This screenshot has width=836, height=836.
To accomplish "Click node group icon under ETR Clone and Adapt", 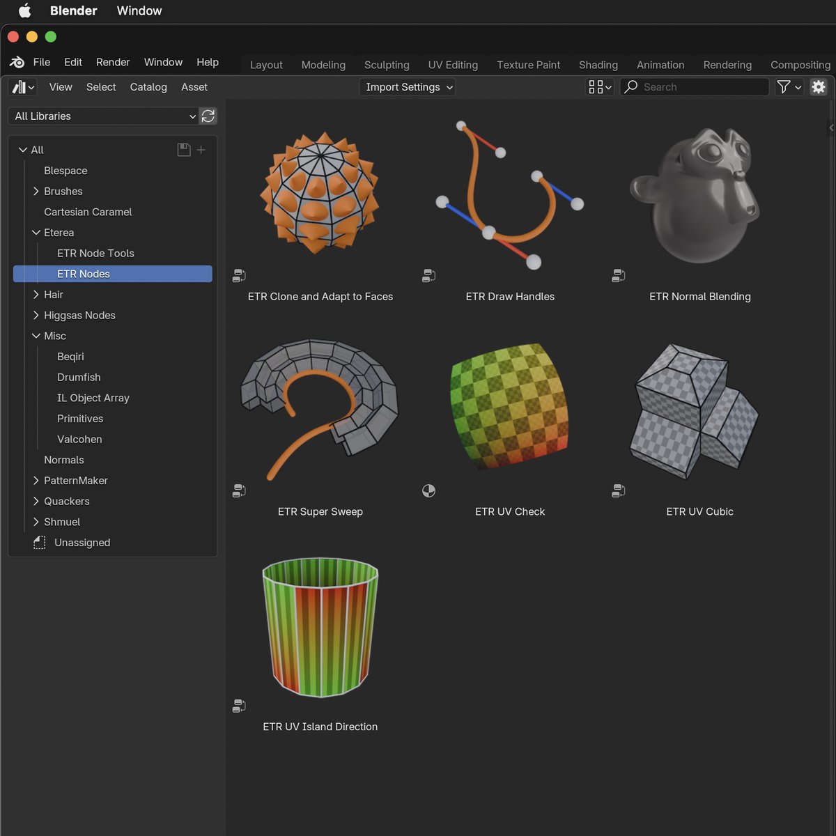I will (x=239, y=276).
